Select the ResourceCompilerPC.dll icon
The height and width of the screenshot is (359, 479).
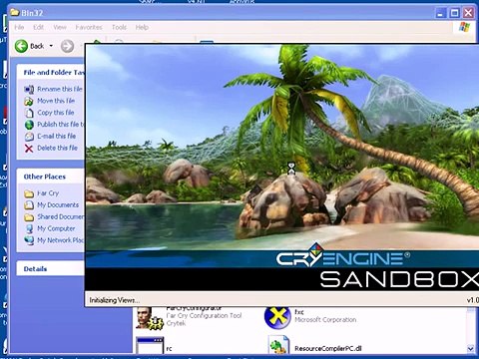click(x=278, y=345)
